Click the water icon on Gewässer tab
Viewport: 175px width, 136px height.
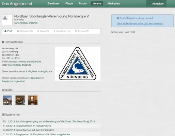54,31
